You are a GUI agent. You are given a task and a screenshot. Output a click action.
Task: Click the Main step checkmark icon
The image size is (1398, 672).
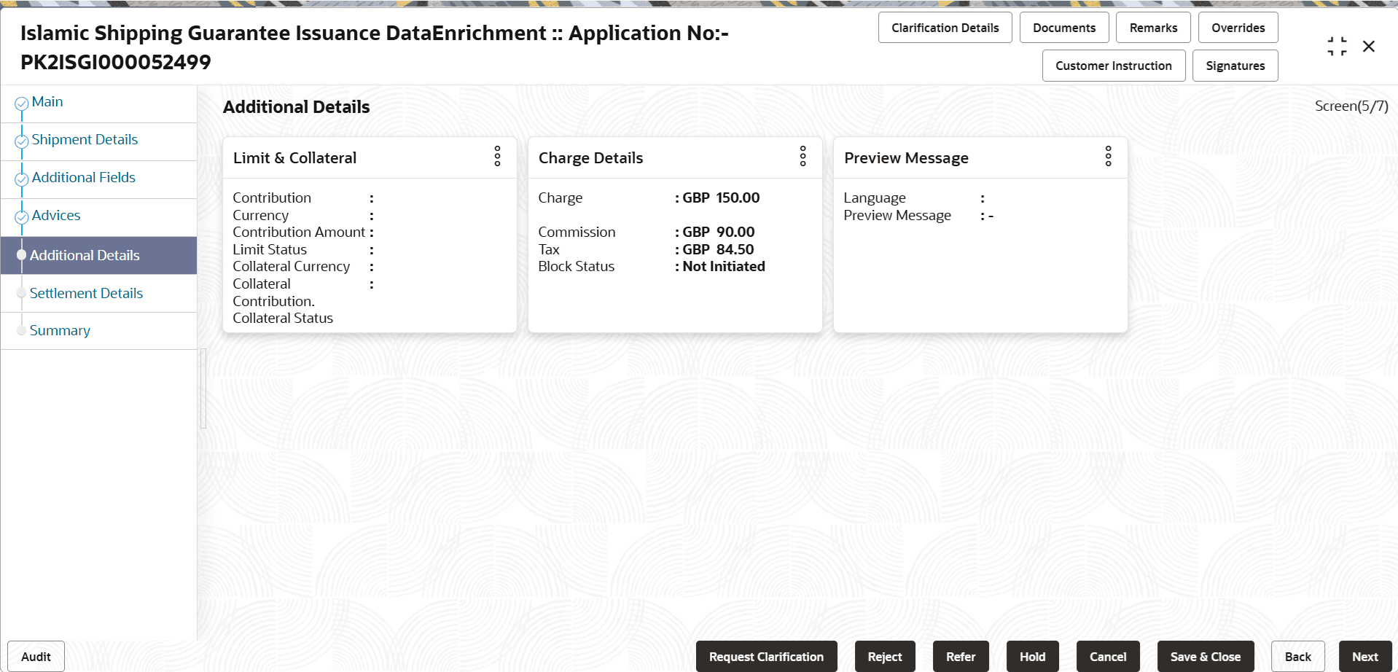(x=22, y=103)
